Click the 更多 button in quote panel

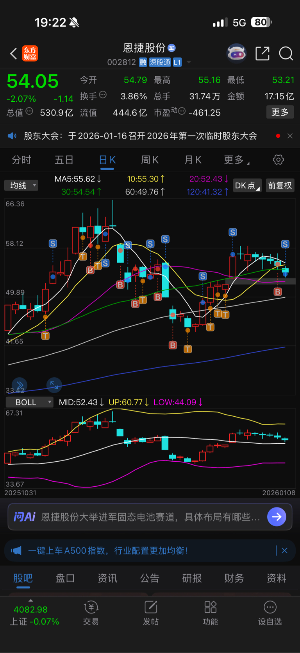280,112
